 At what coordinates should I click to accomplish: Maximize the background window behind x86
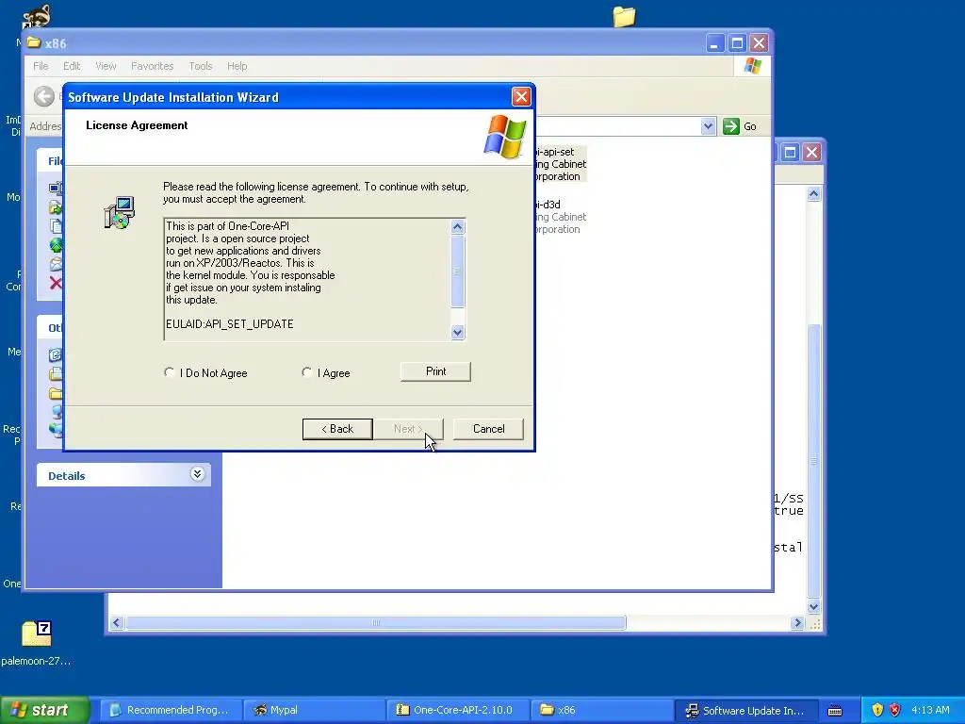click(791, 152)
